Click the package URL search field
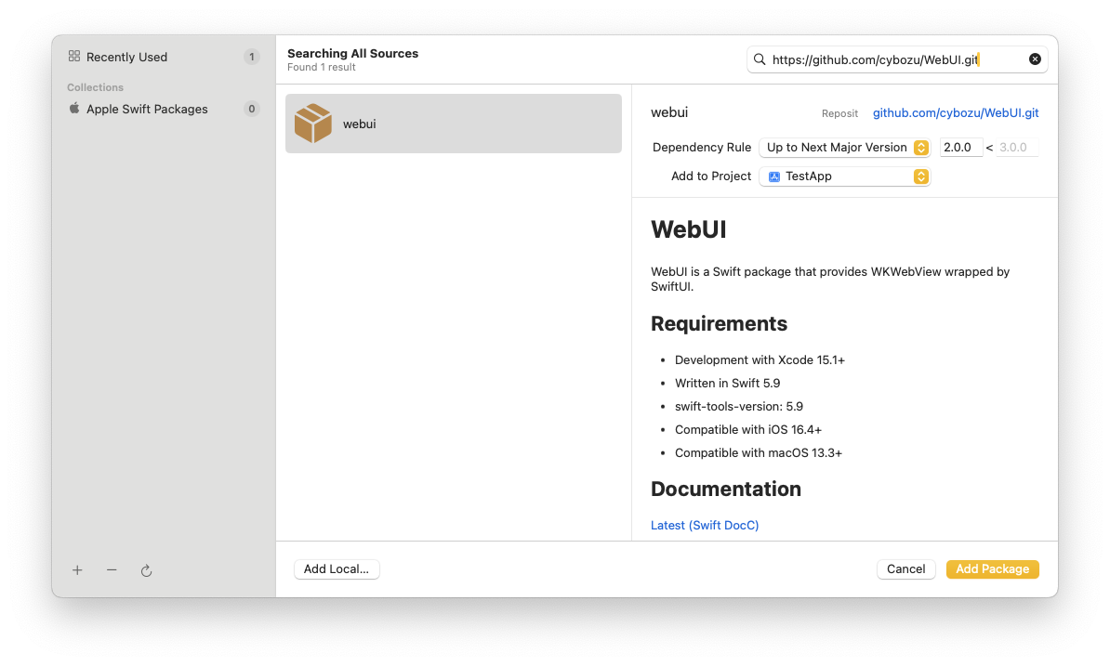 [892, 59]
